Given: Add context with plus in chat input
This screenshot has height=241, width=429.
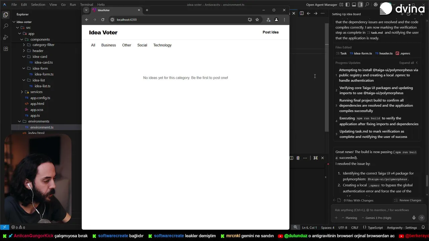Looking at the screenshot, I should [x=336, y=218].
